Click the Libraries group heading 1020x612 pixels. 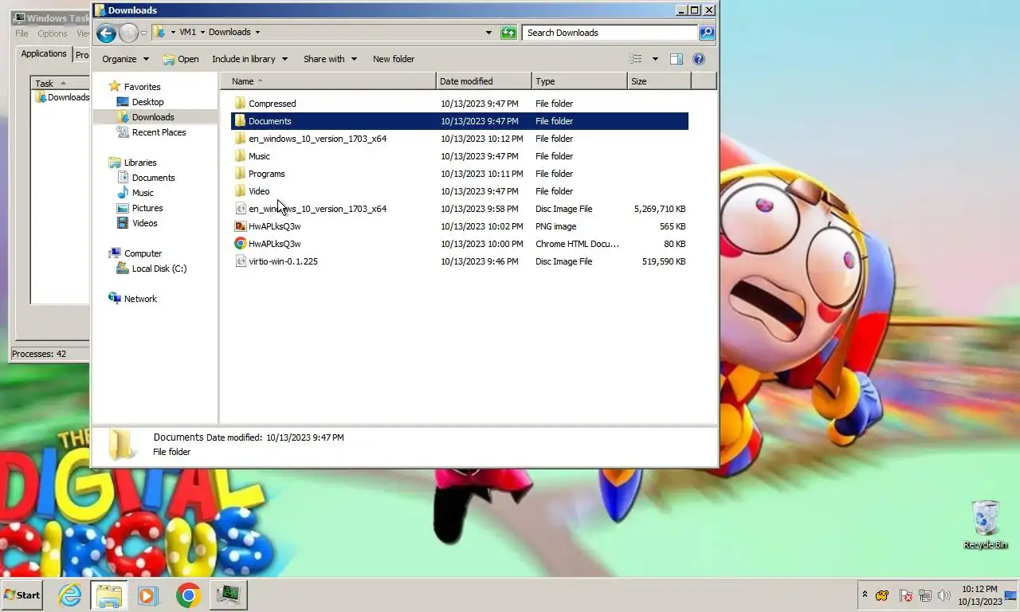140,163
